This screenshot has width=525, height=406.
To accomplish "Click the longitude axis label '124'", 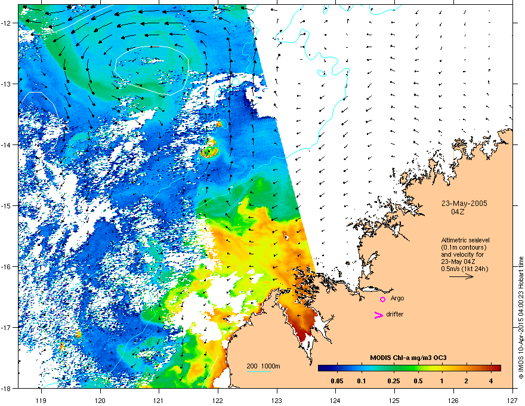I will point(335,400).
